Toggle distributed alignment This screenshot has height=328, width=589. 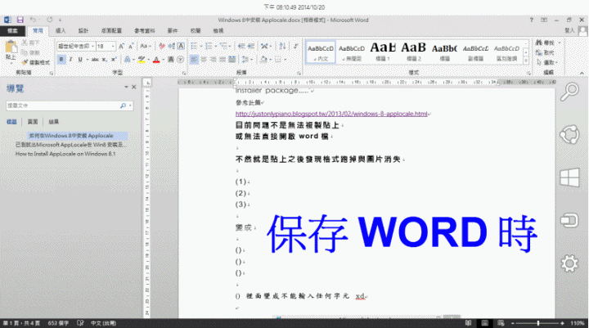coord(232,60)
